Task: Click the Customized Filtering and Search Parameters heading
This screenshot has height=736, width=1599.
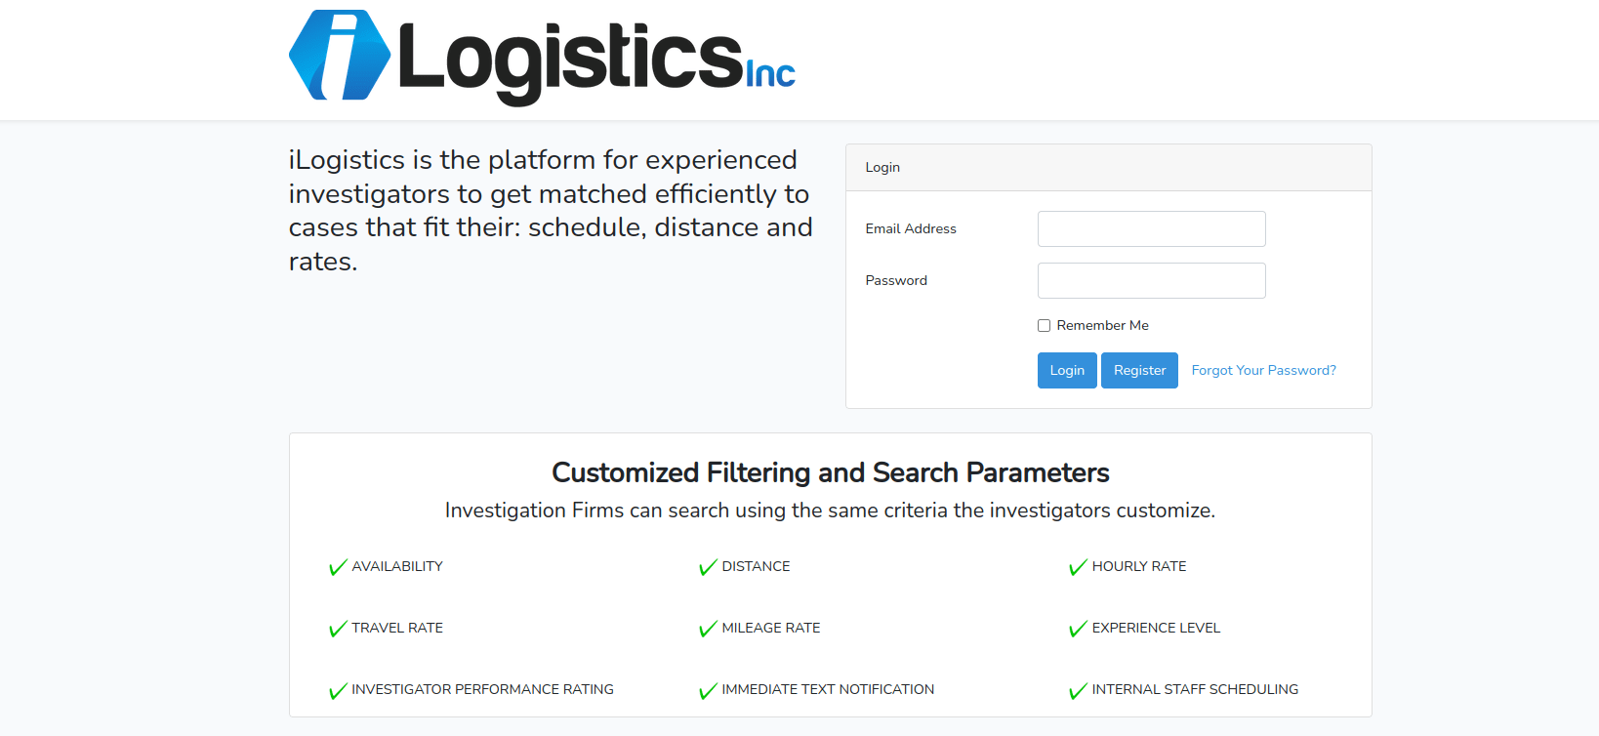Action: click(x=830, y=472)
